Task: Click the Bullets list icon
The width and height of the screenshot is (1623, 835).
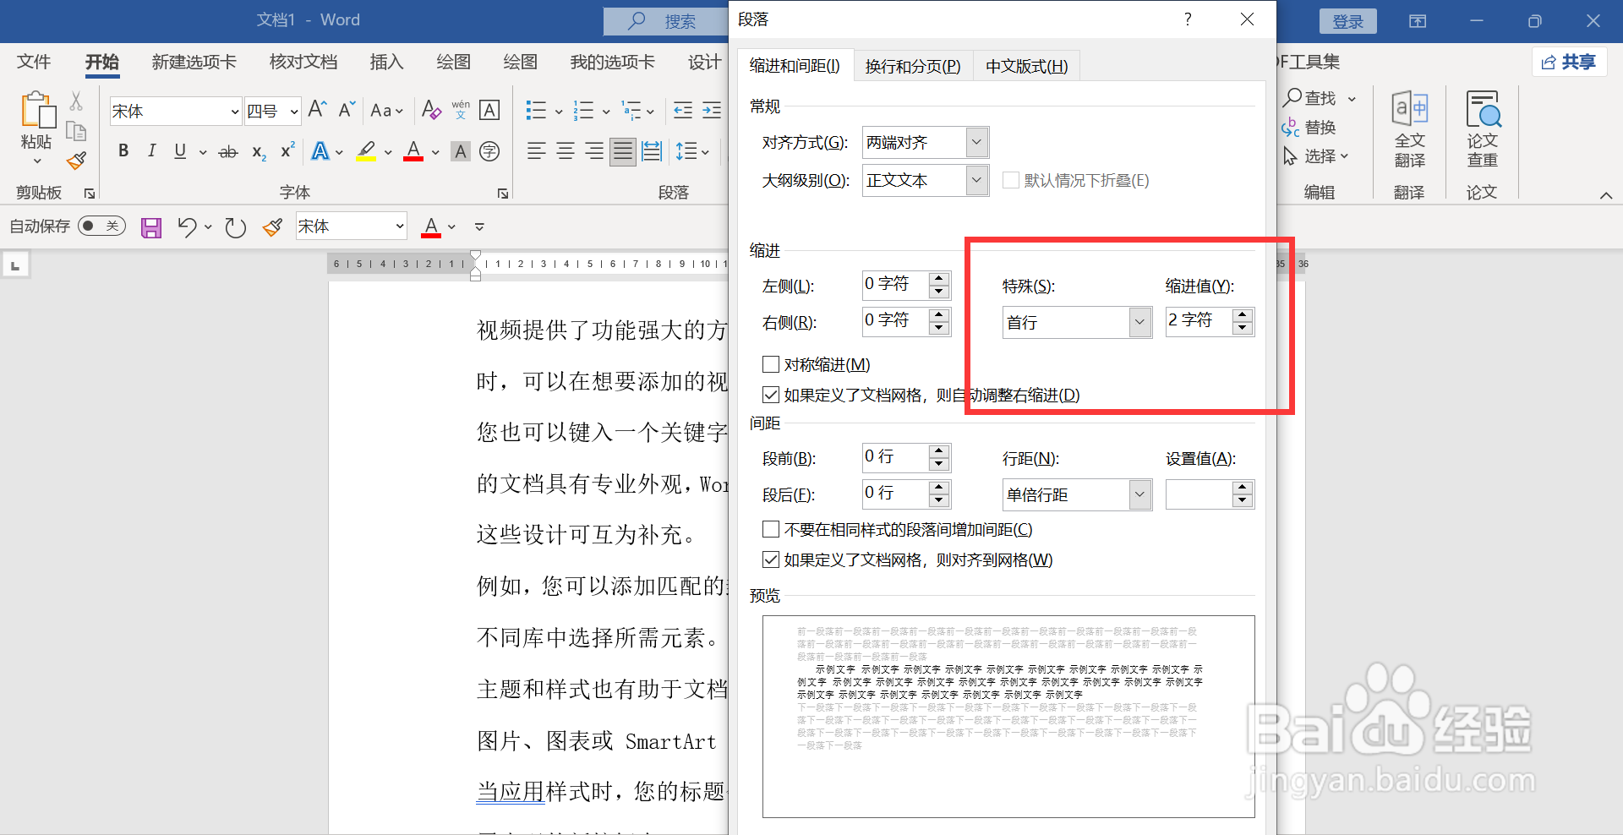Action: [536, 110]
